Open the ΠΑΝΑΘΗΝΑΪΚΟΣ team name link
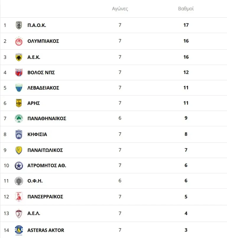The image size is (227, 238). pyautogui.click(x=47, y=118)
